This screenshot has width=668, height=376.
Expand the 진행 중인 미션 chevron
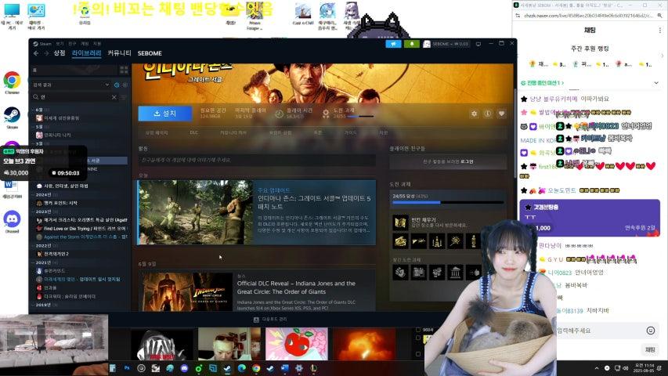pos(656,83)
